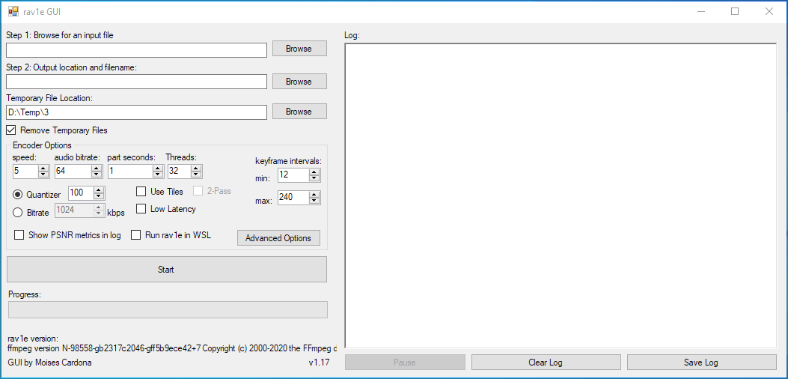
Task: Click the ffmpeg version text line
Action: pyautogui.click(x=172, y=348)
